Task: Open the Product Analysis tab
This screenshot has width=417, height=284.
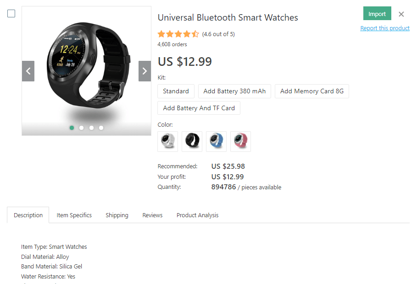Action: click(x=198, y=215)
